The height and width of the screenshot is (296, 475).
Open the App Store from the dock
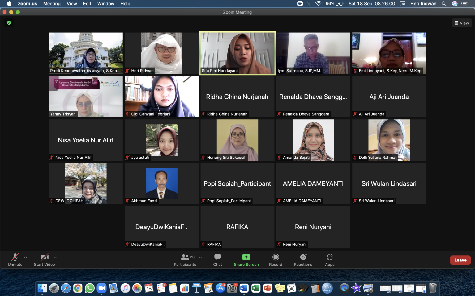tap(220, 288)
